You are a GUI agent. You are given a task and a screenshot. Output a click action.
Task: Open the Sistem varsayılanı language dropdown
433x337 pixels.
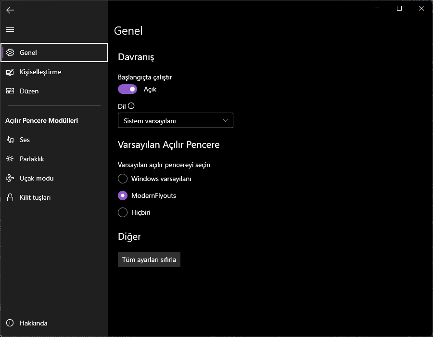click(x=176, y=121)
